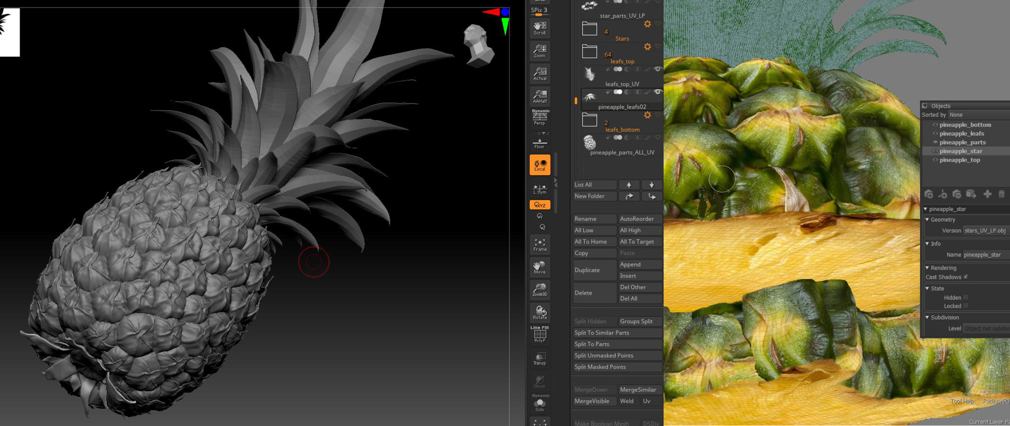Image resolution: width=1010 pixels, height=426 pixels.
Task: Open settings gear of leafs_bottom folder
Action: click(x=647, y=115)
